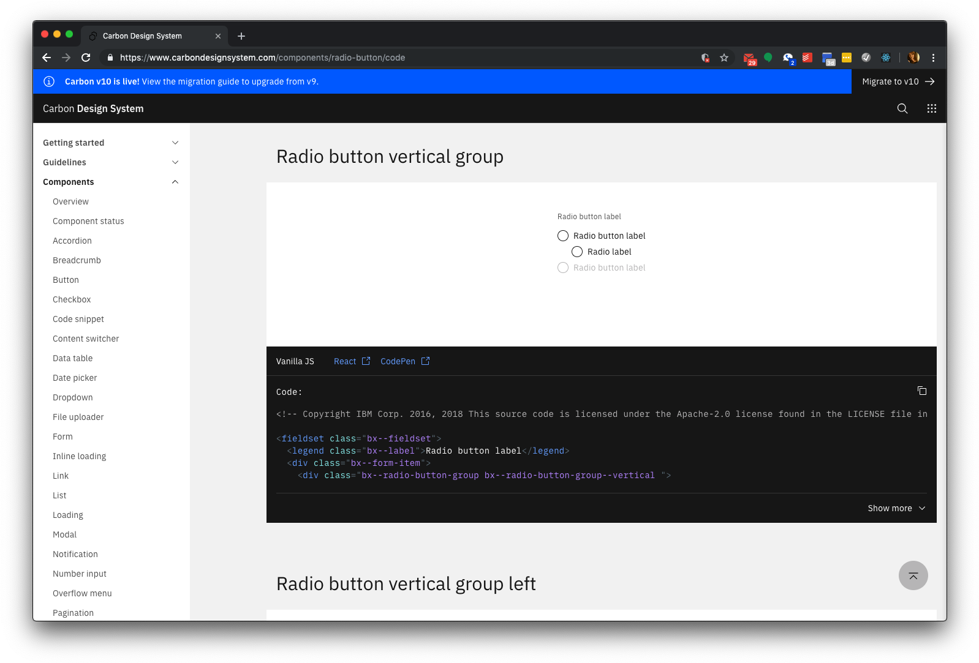Expand code with Show more
This screenshot has height=663, width=979.
[896, 508]
